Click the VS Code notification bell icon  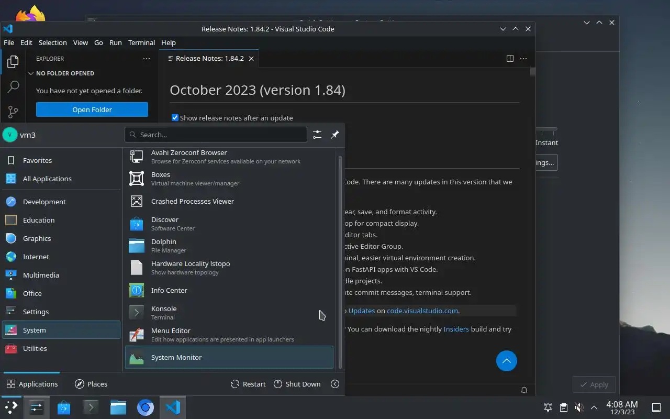[524, 390]
